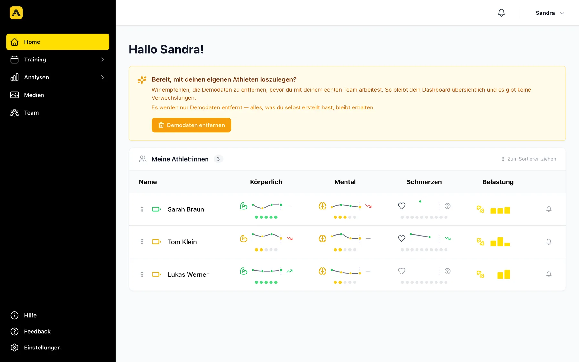Viewport: 579px width, 362px height.
Task: Click the sparkle icon in the demo banner
Action: [x=142, y=80]
